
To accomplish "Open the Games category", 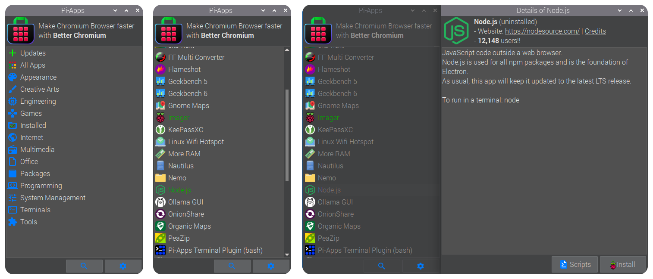I will click(74, 113).
